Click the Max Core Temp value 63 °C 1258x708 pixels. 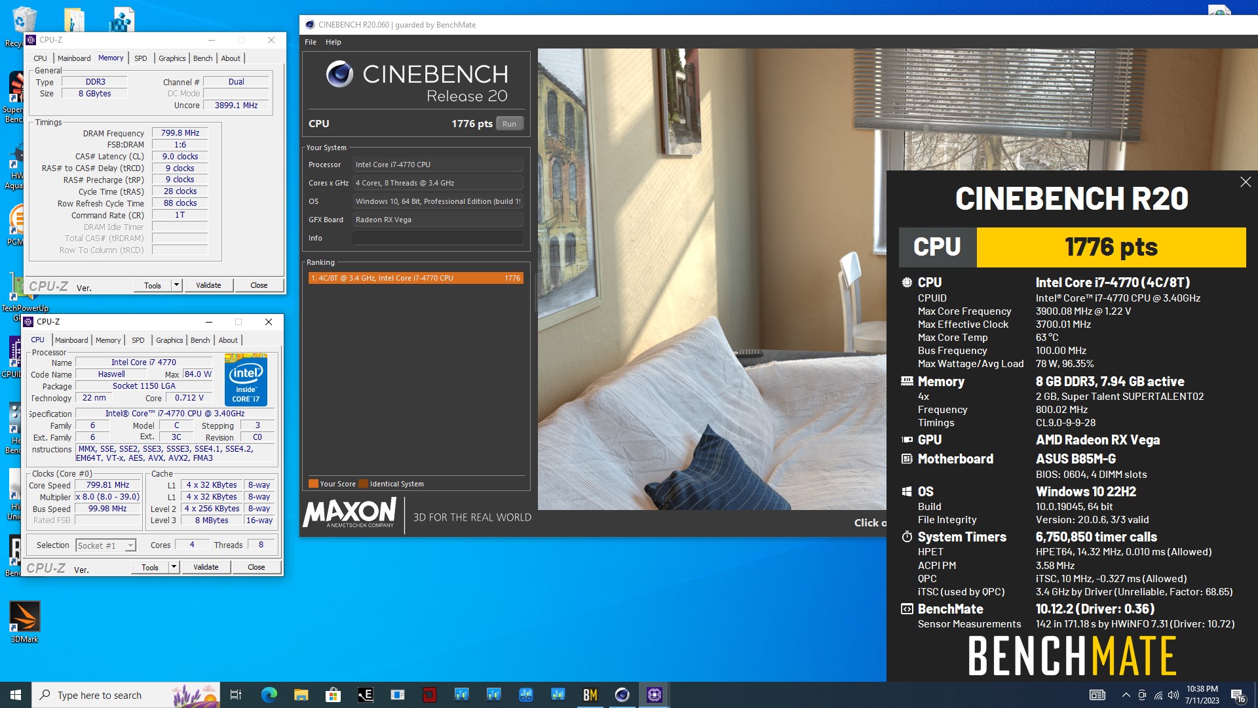(1047, 338)
